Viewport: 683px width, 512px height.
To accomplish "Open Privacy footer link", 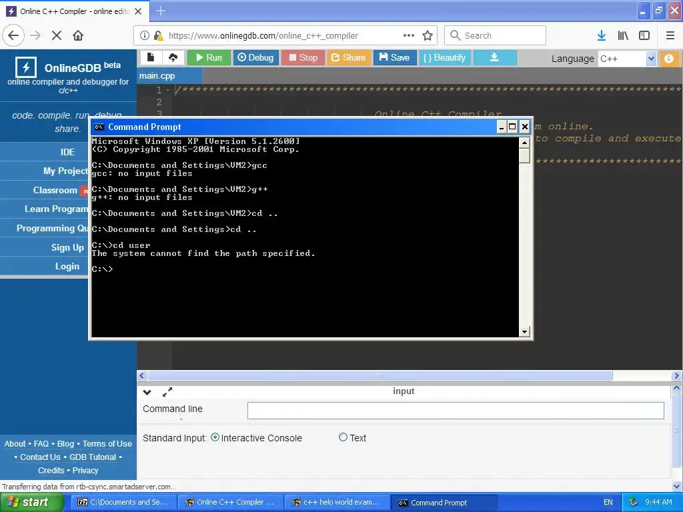I will click(x=85, y=471).
